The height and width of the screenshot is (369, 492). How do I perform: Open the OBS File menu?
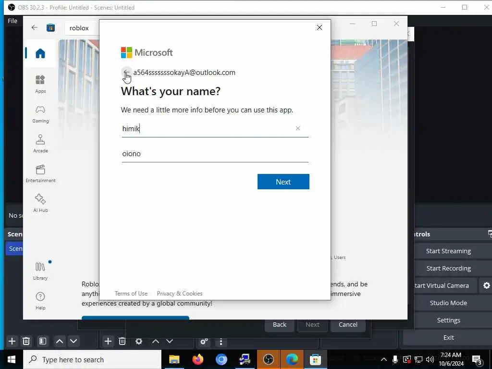pos(12,21)
